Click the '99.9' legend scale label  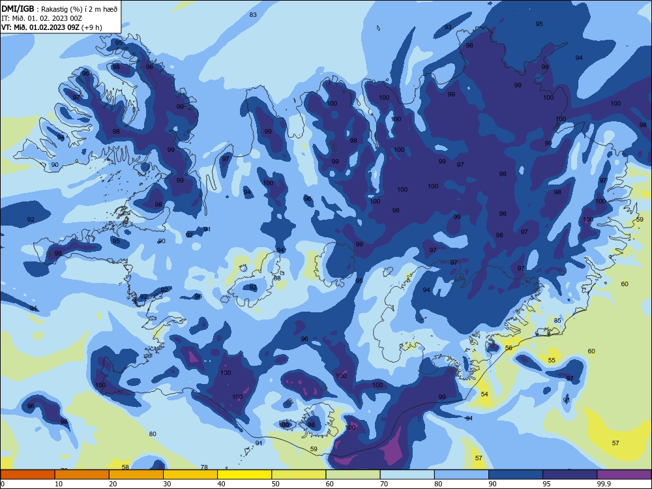tap(603, 484)
